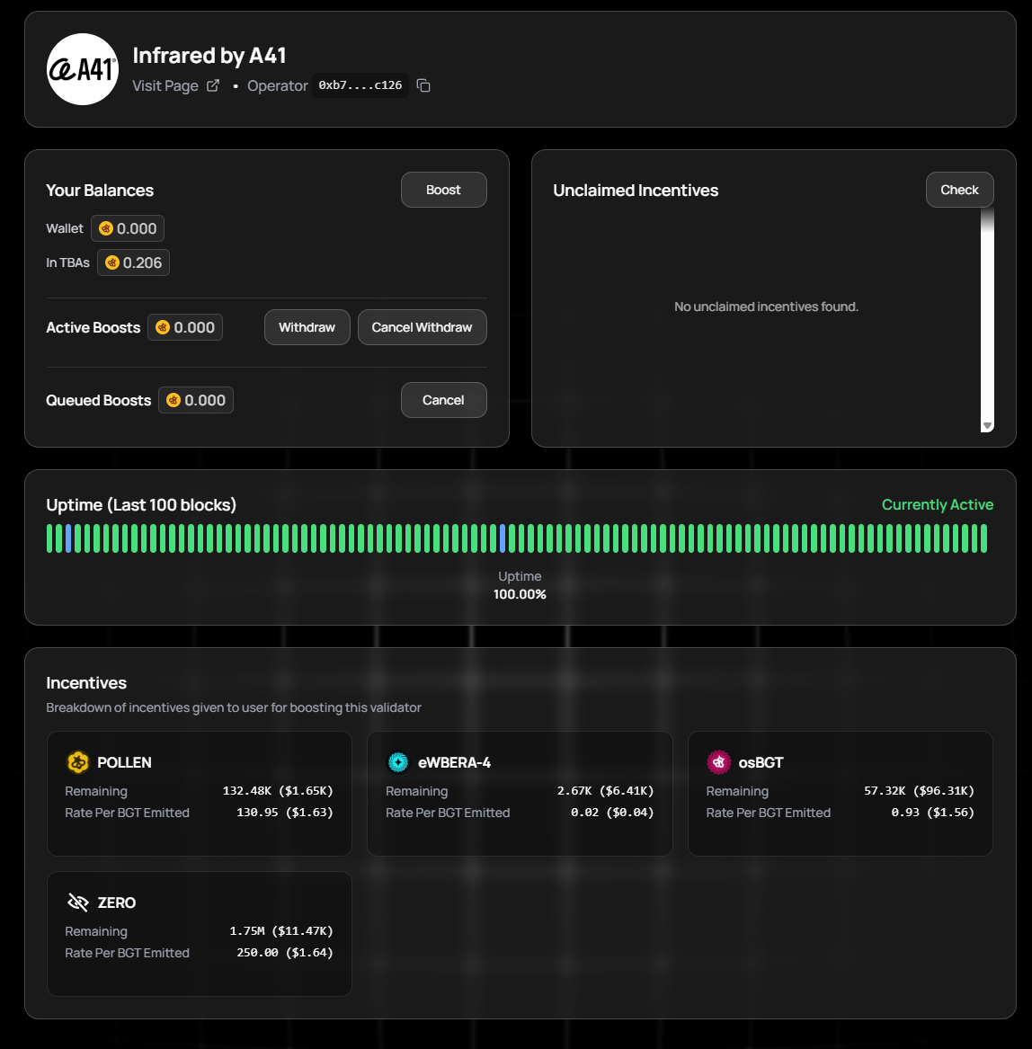
Task: Click Cancel Withdraw button
Action: pyautogui.click(x=422, y=327)
